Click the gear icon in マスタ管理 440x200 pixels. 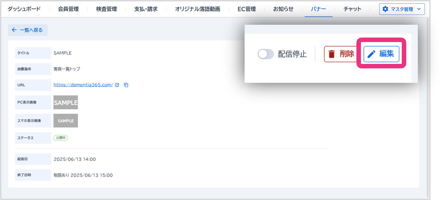click(x=385, y=9)
